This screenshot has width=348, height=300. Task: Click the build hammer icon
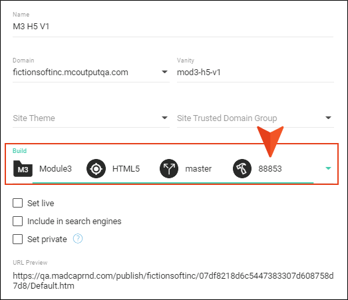coord(242,169)
